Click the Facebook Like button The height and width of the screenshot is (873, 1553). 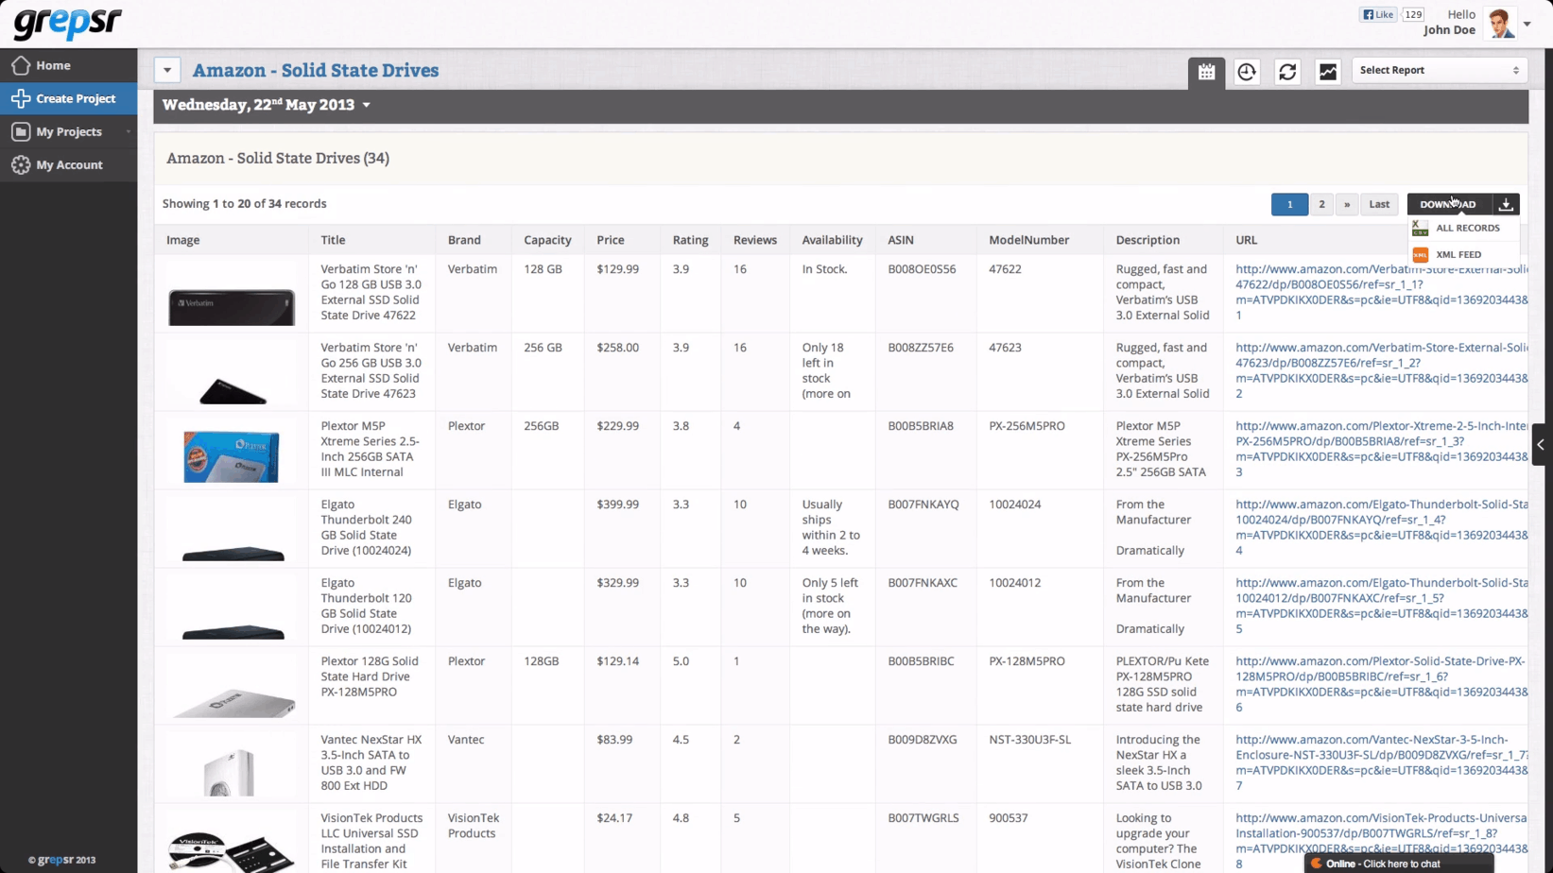click(x=1378, y=14)
